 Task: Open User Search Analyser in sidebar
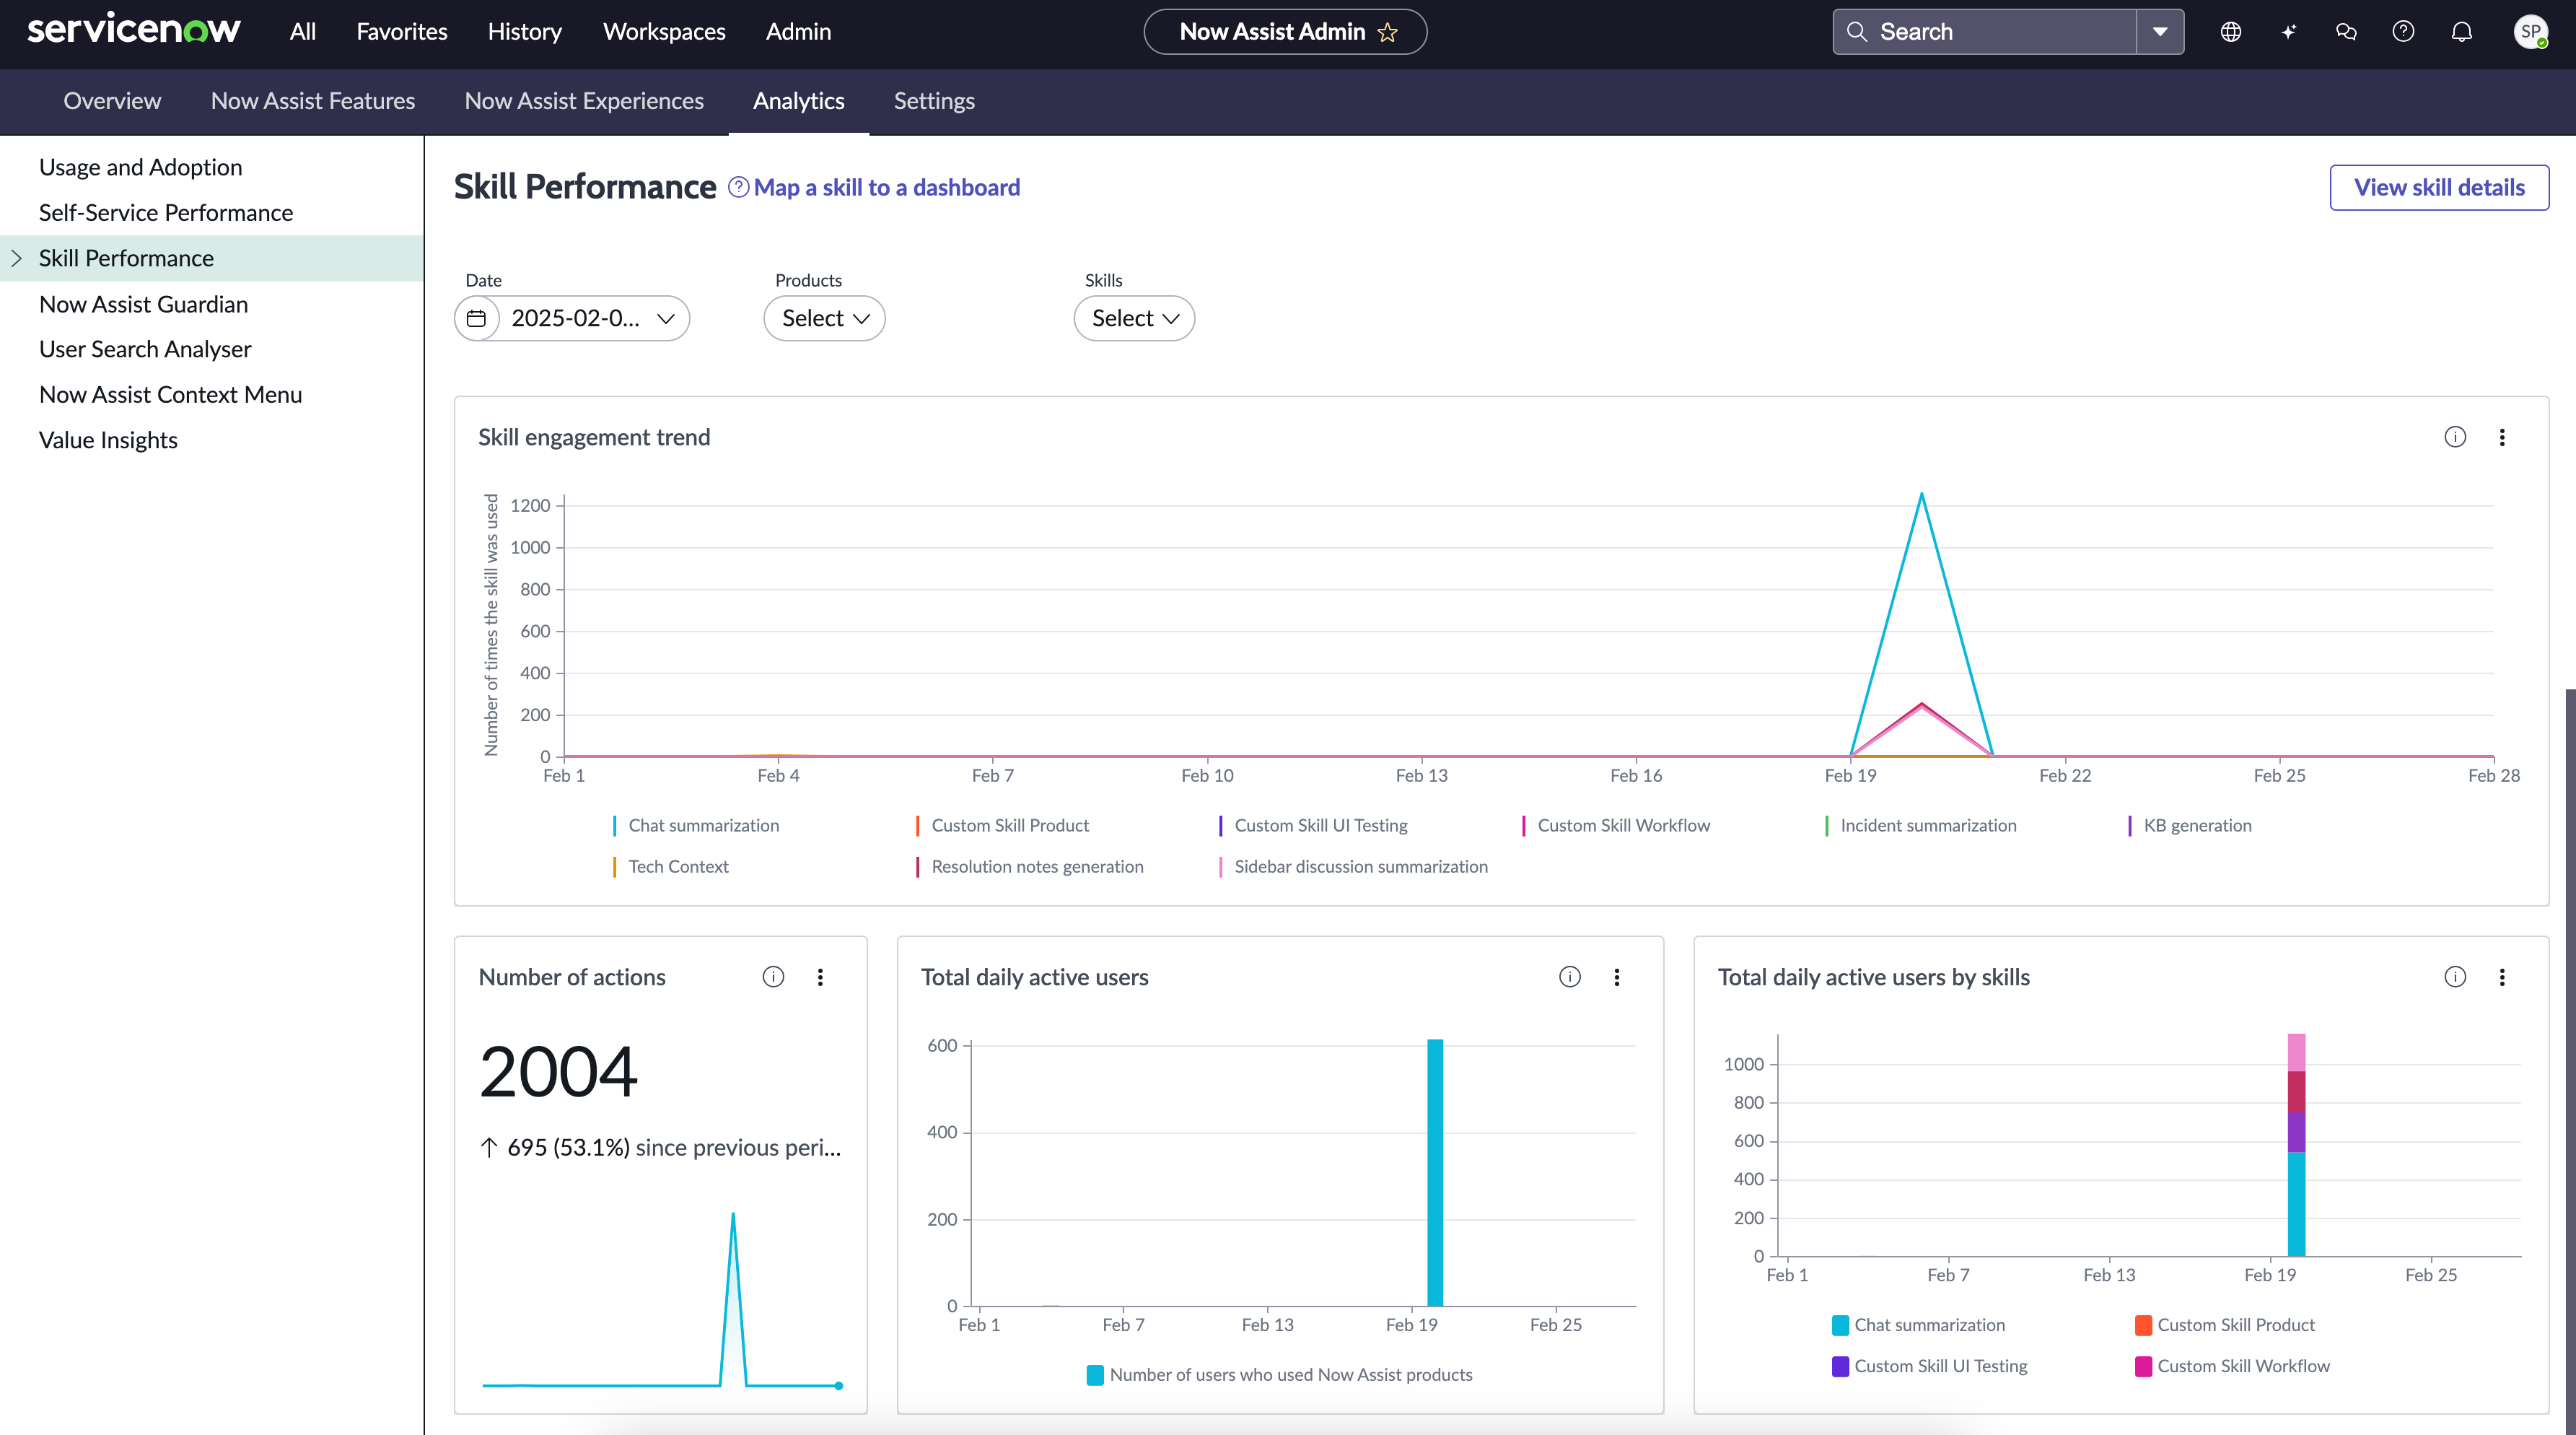pyautogui.click(x=145, y=349)
